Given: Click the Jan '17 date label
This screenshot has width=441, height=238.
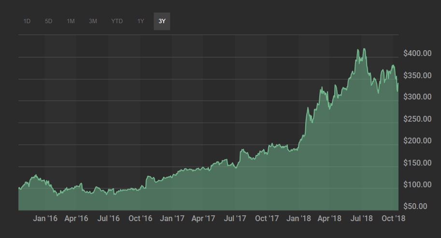Looking at the screenshot, I should [x=172, y=219].
